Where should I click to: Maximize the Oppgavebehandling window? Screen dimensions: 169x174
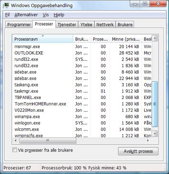(x=145, y=4)
